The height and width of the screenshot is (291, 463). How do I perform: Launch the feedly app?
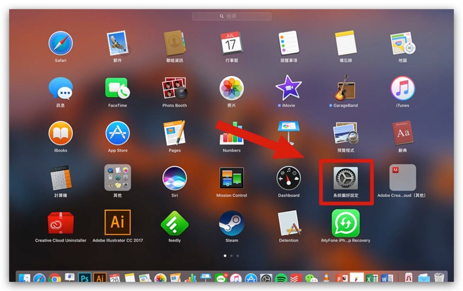(x=174, y=223)
